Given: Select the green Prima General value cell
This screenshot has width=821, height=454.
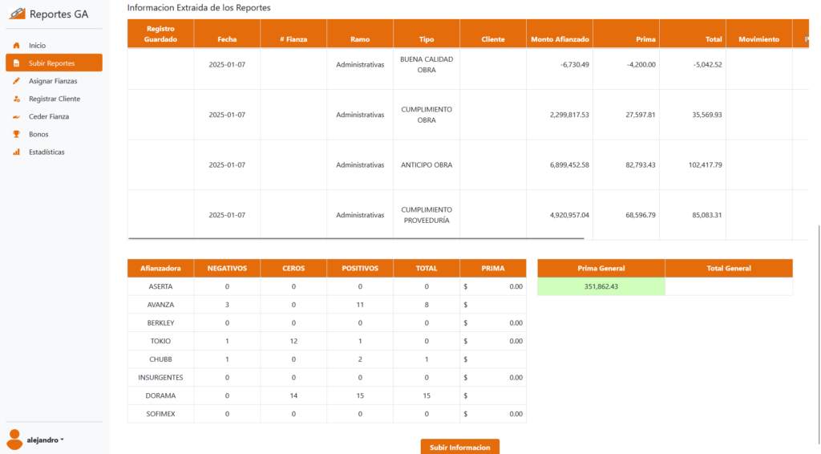Looking at the screenshot, I should point(601,286).
